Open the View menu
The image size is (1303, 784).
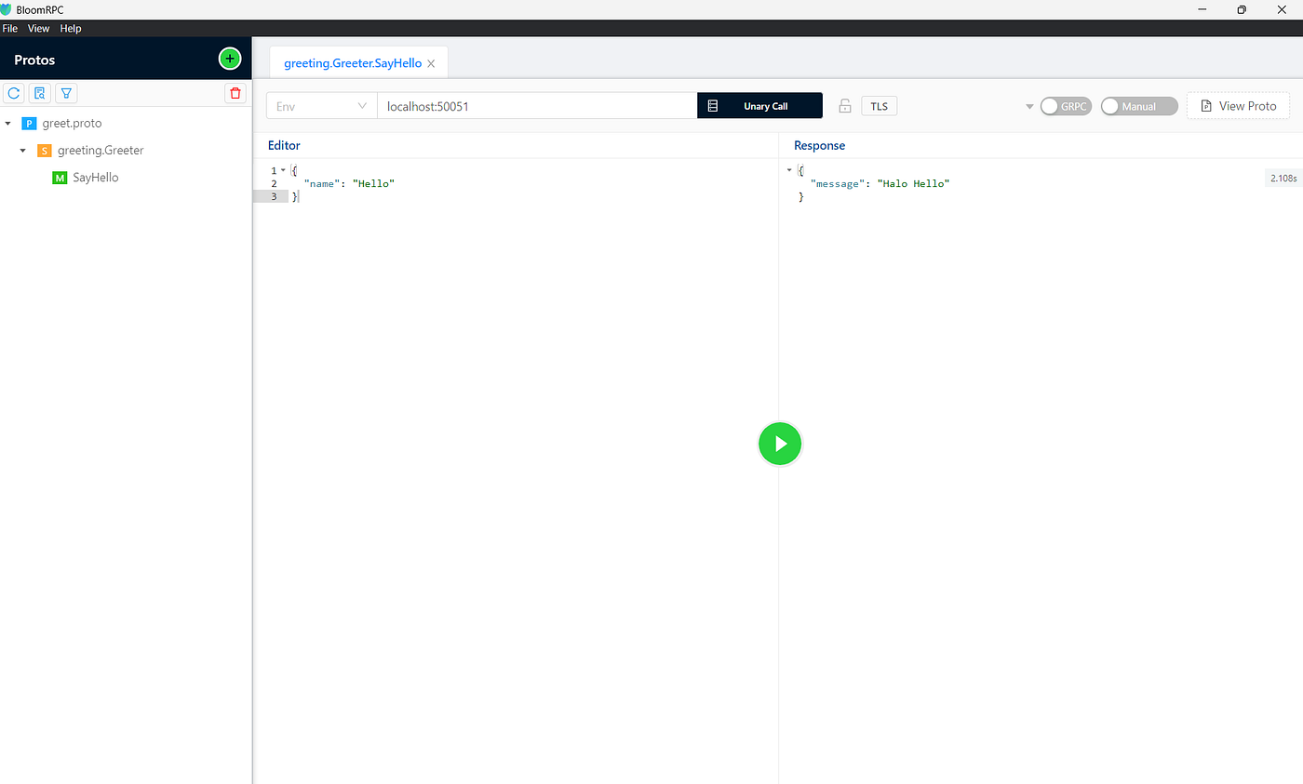[x=39, y=28]
